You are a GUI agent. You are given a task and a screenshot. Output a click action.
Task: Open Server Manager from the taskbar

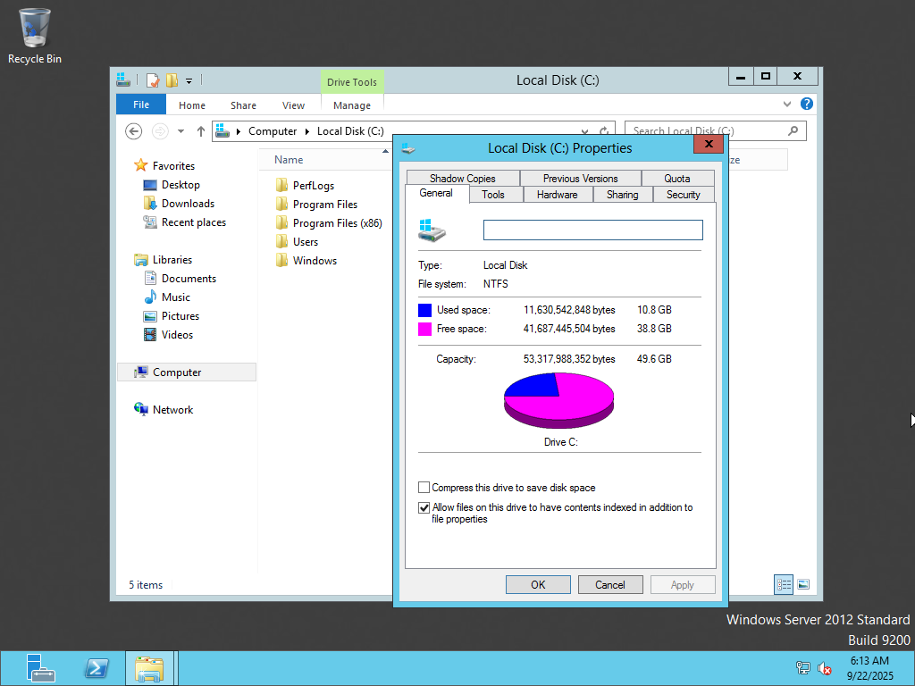point(40,668)
